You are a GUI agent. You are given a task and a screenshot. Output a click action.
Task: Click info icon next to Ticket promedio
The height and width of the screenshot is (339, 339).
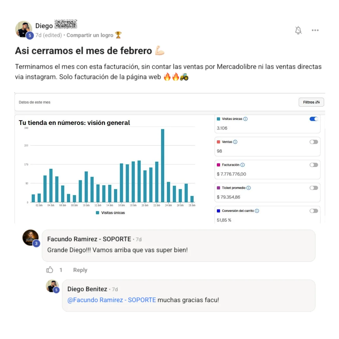tap(249, 188)
